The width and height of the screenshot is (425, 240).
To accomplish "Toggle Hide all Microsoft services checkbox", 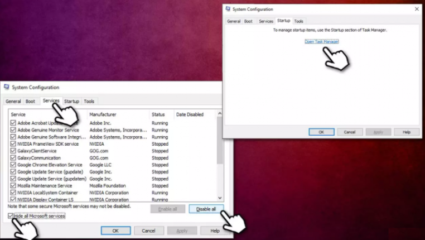I will (10, 216).
